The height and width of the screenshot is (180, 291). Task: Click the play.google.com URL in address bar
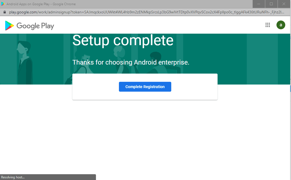tap(146, 12)
